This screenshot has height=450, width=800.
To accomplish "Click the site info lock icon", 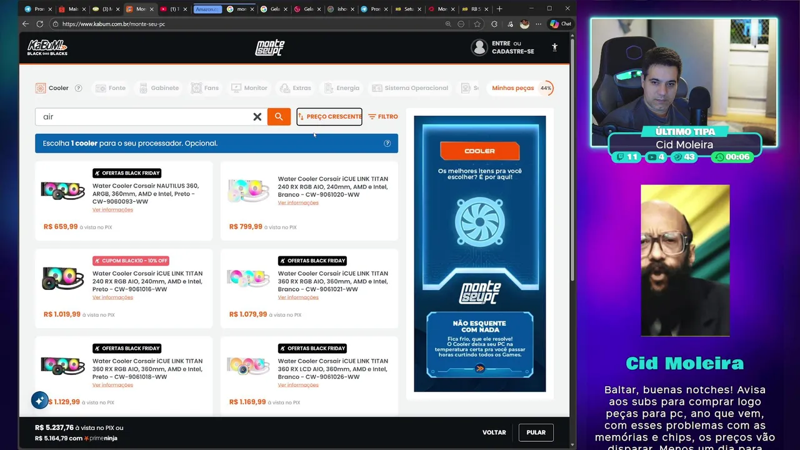I will coord(55,24).
